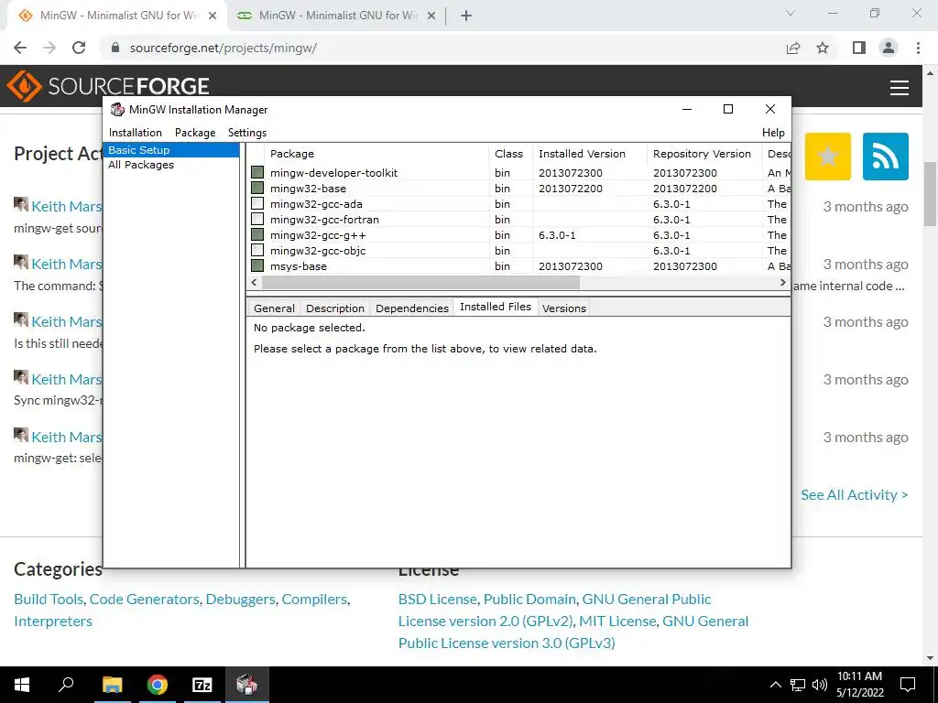The image size is (938, 703).
Task: Click the address bar URL field
Action: point(442,48)
